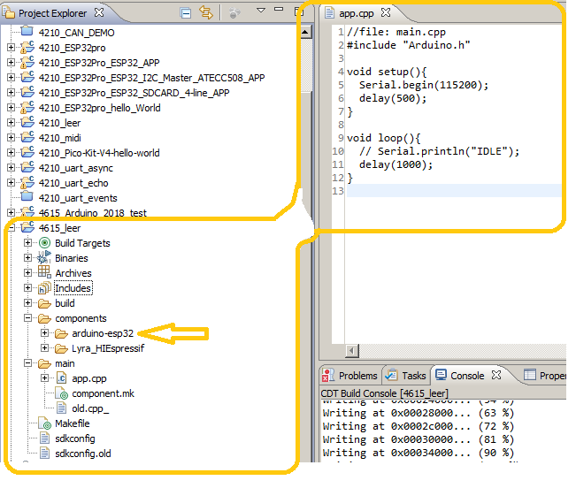
Task: Click the app.cpp C file icon
Action: coord(61,377)
